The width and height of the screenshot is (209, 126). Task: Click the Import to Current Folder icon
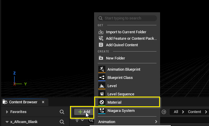[x=101, y=32]
